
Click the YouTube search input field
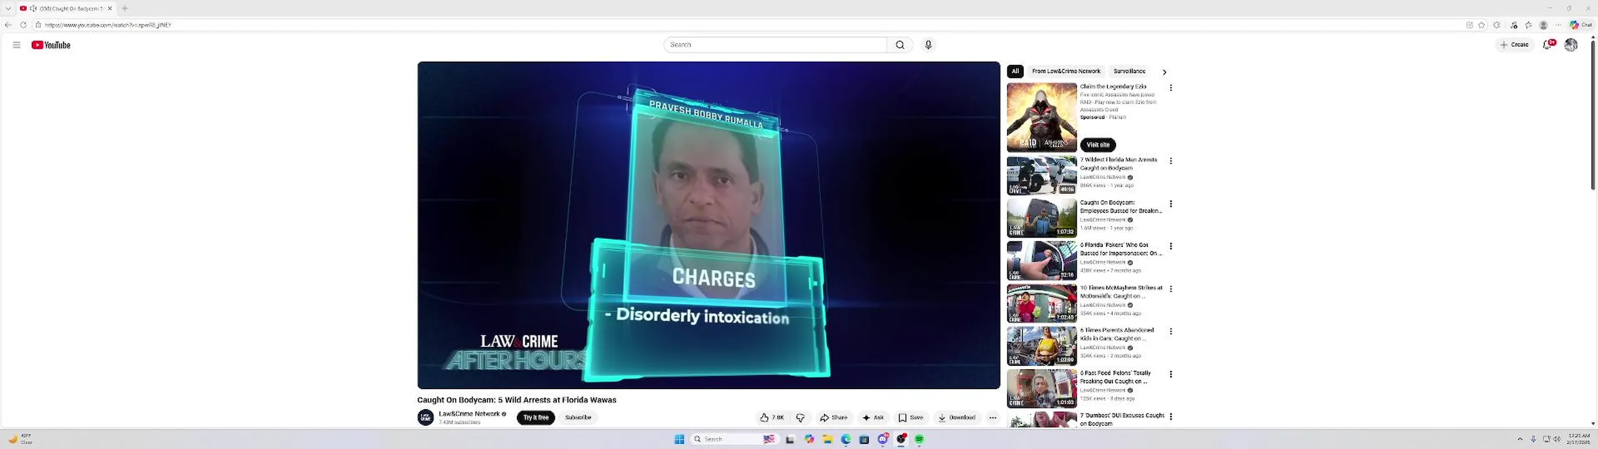pos(775,45)
